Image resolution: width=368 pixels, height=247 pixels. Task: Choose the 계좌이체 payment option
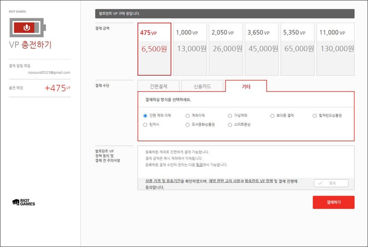pyautogui.click(x=188, y=116)
